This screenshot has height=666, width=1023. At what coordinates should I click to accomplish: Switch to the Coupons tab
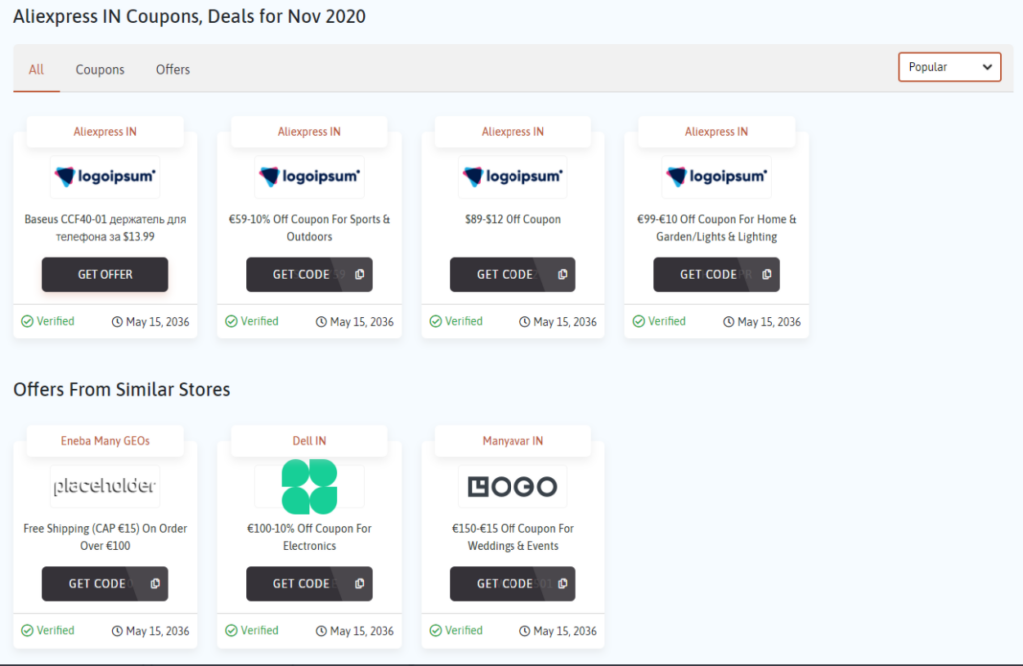coord(100,69)
